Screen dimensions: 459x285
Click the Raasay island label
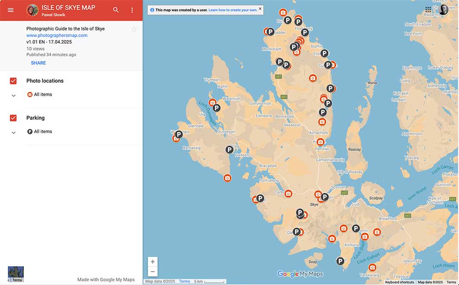click(x=354, y=149)
